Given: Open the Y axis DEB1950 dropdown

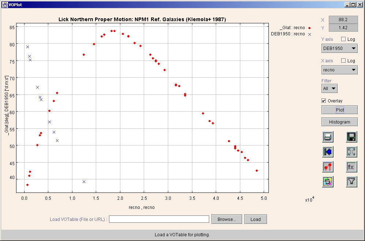Looking at the screenshot, I should pyautogui.click(x=339, y=48).
